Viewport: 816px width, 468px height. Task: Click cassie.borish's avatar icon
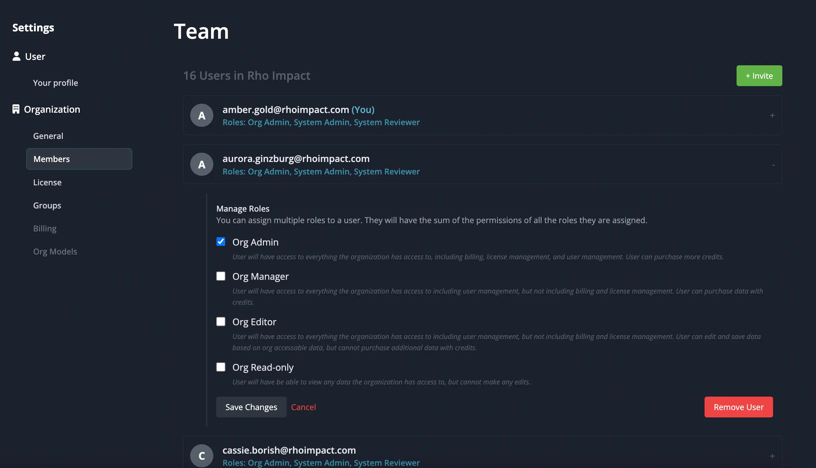tap(201, 455)
